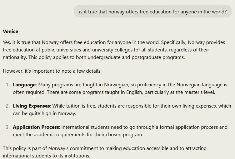Viewport: 235px width, 159px height.
Task: Click the text 'can be quite high in Norway'
Action: click(x=44, y=113)
